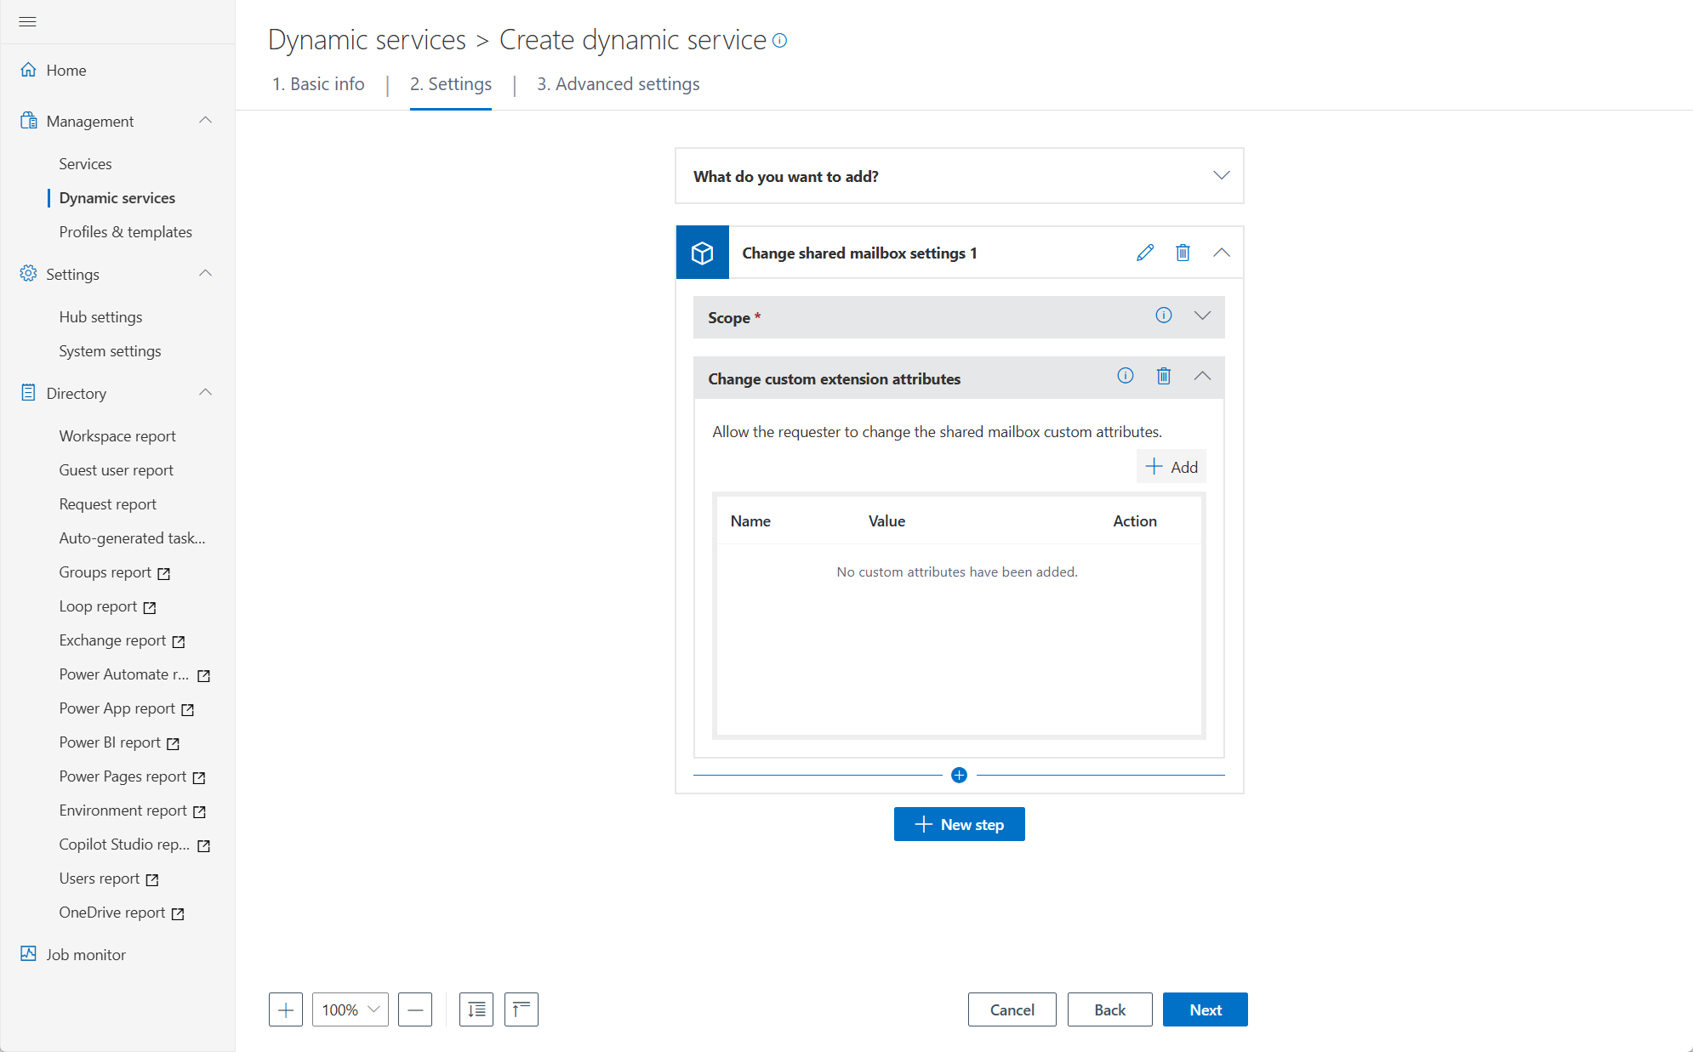Click the expand all steps icon
1693x1052 pixels.
click(476, 1009)
